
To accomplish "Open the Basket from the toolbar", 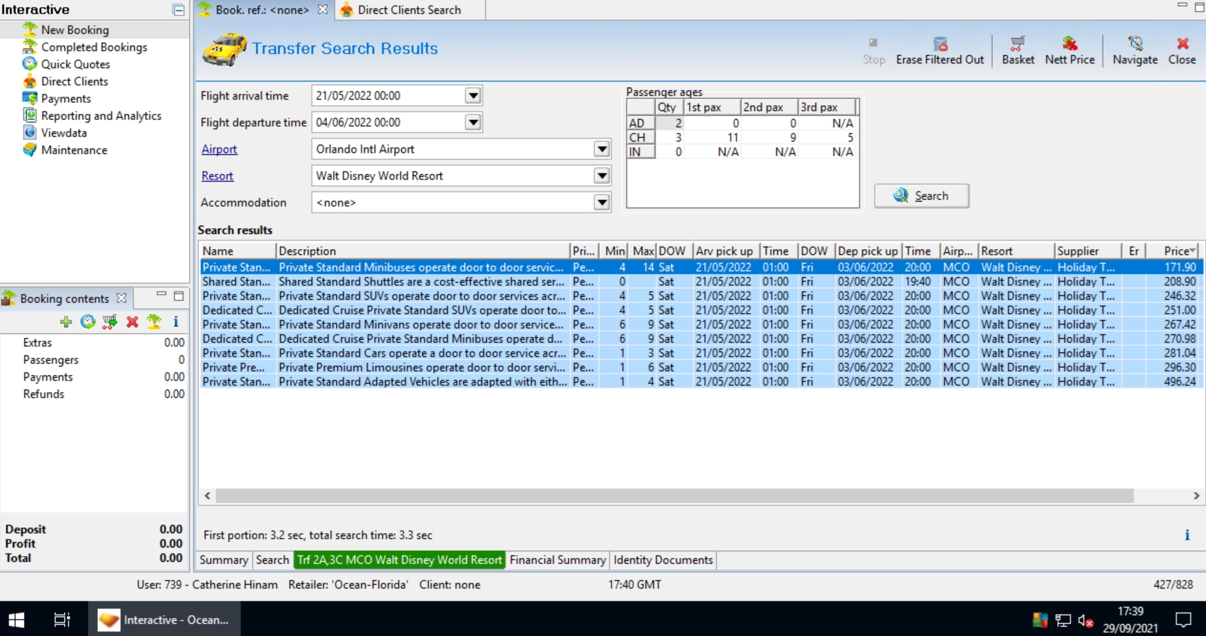I will tap(1018, 51).
